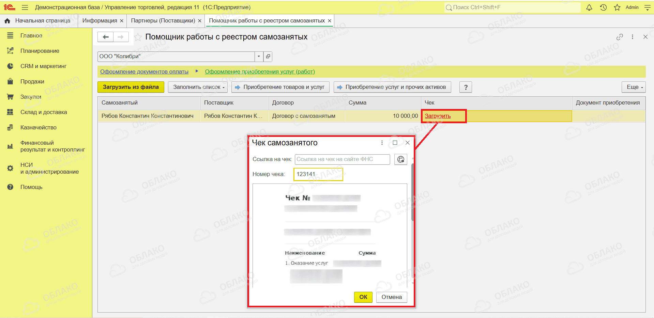The height and width of the screenshot is (318, 654).
Task: Click the ООО "Колибри" organization field
Action: click(176, 57)
